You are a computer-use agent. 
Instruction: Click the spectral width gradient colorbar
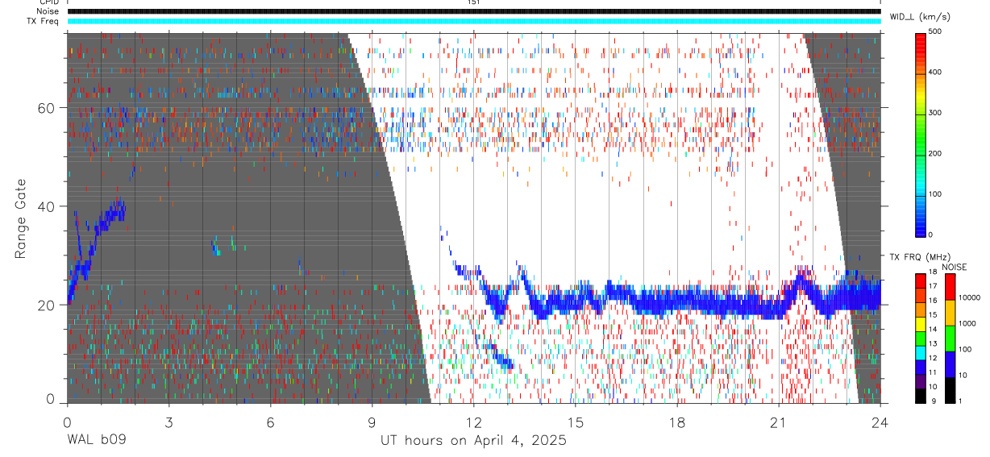coord(921,134)
